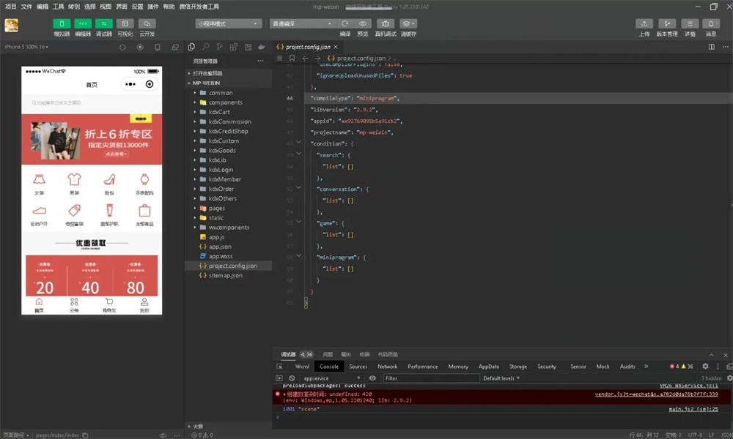Open the Messages (消息) bell icon
733x439 pixels.
click(x=710, y=24)
